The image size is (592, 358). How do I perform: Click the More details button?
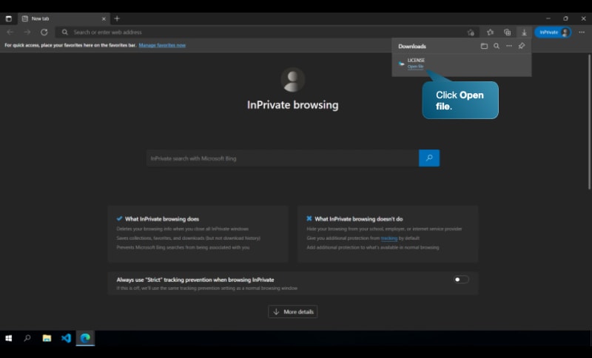pos(292,311)
